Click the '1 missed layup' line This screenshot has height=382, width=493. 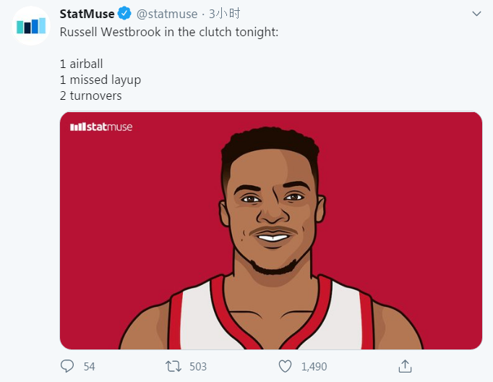point(100,80)
